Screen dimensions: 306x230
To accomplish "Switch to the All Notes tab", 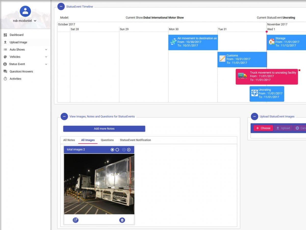I will (69, 140).
